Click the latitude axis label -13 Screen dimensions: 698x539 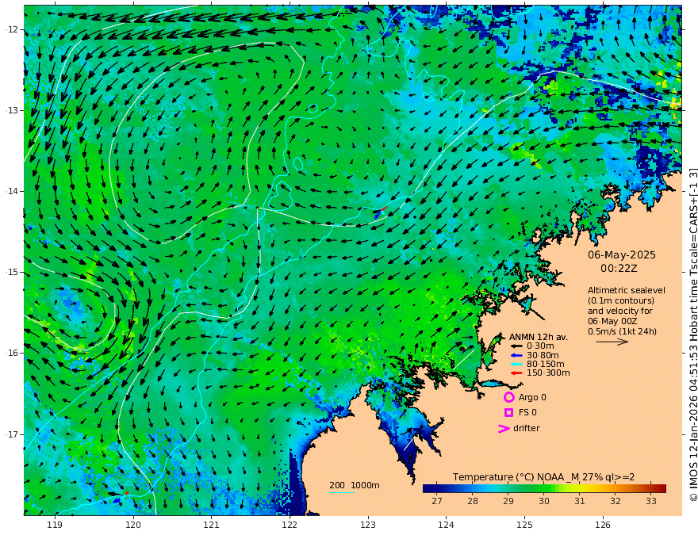click(12, 110)
